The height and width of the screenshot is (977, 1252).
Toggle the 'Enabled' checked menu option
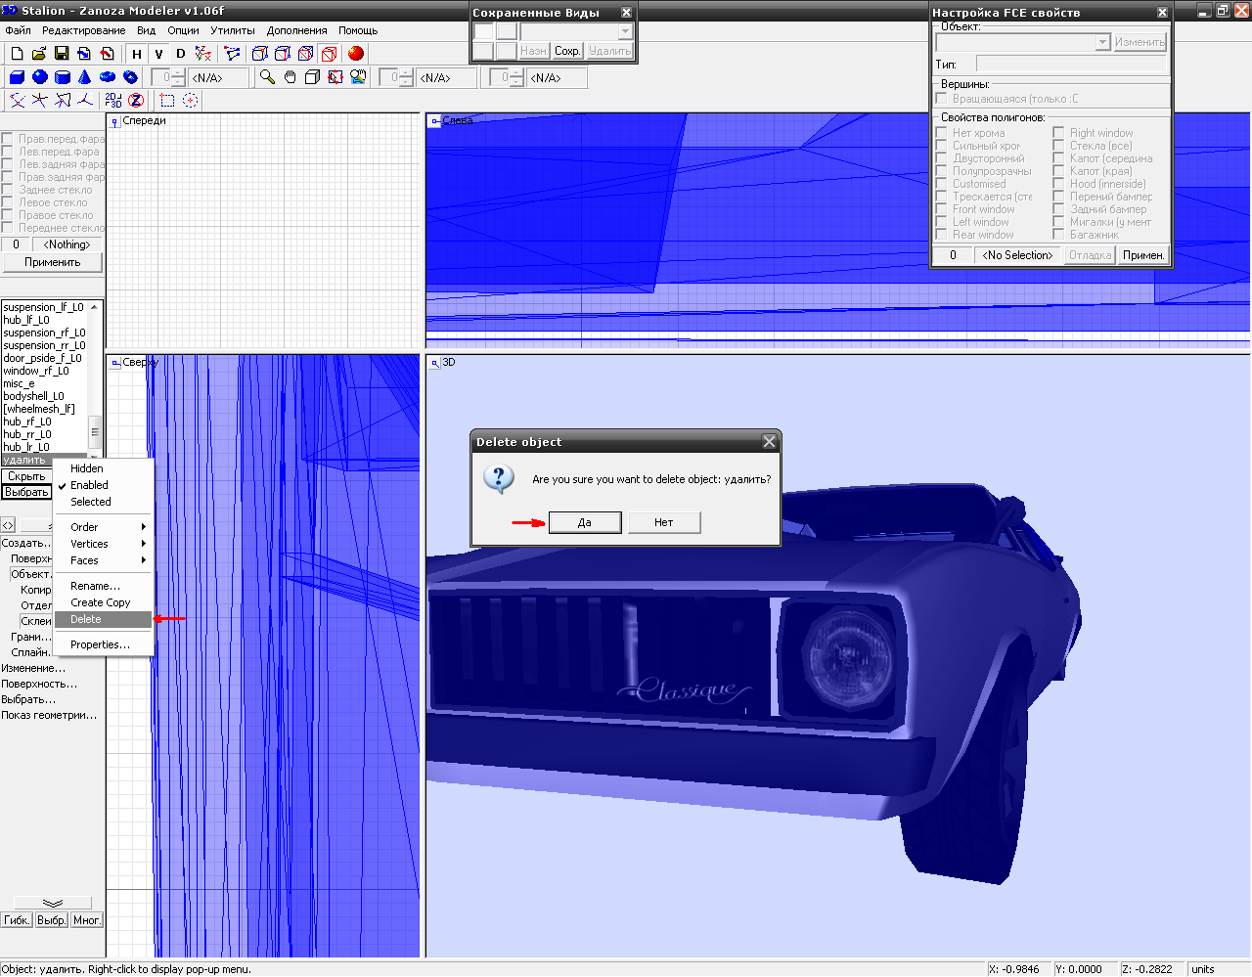coord(89,485)
